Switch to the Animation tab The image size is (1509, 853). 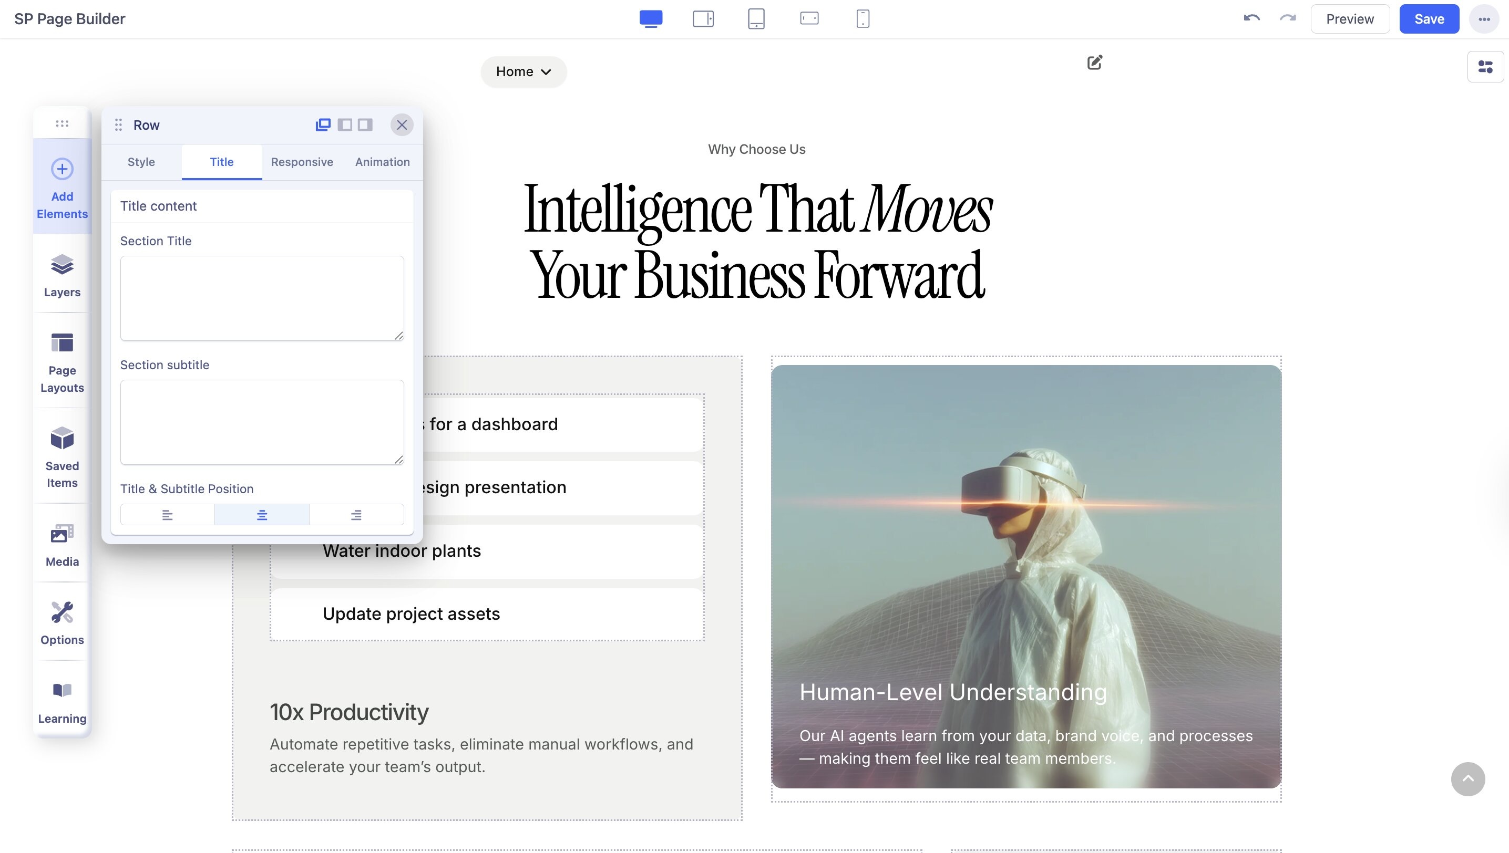coord(382,162)
